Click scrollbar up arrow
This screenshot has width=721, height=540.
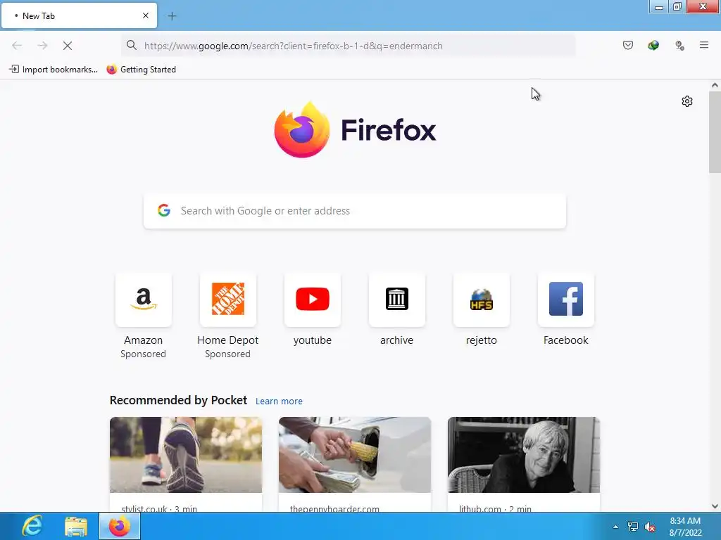715,85
